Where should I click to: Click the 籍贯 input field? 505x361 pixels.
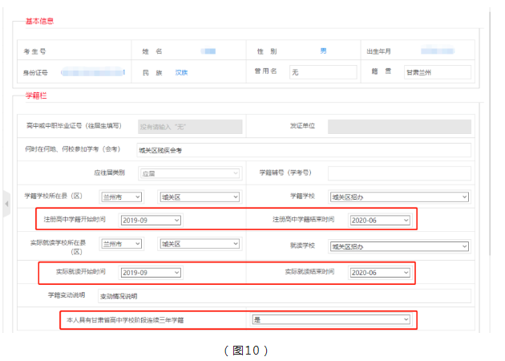tap(437, 72)
